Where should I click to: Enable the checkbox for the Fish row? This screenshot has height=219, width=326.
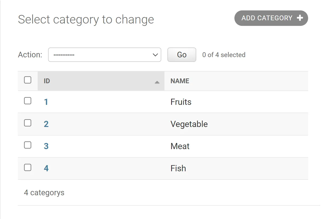tap(28, 168)
